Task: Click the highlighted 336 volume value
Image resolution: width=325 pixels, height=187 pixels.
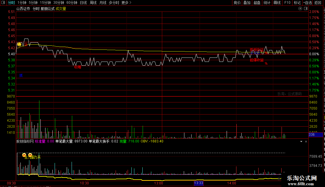Action: (x=316, y=135)
